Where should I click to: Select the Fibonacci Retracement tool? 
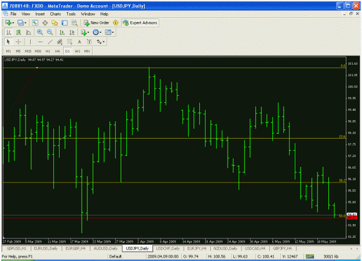[x=70, y=42]
